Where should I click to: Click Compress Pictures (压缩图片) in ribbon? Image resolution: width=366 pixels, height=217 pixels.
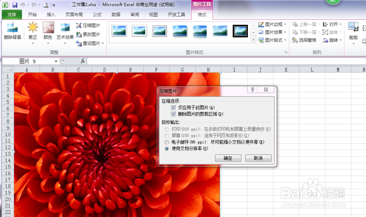(x=88, y=26)
